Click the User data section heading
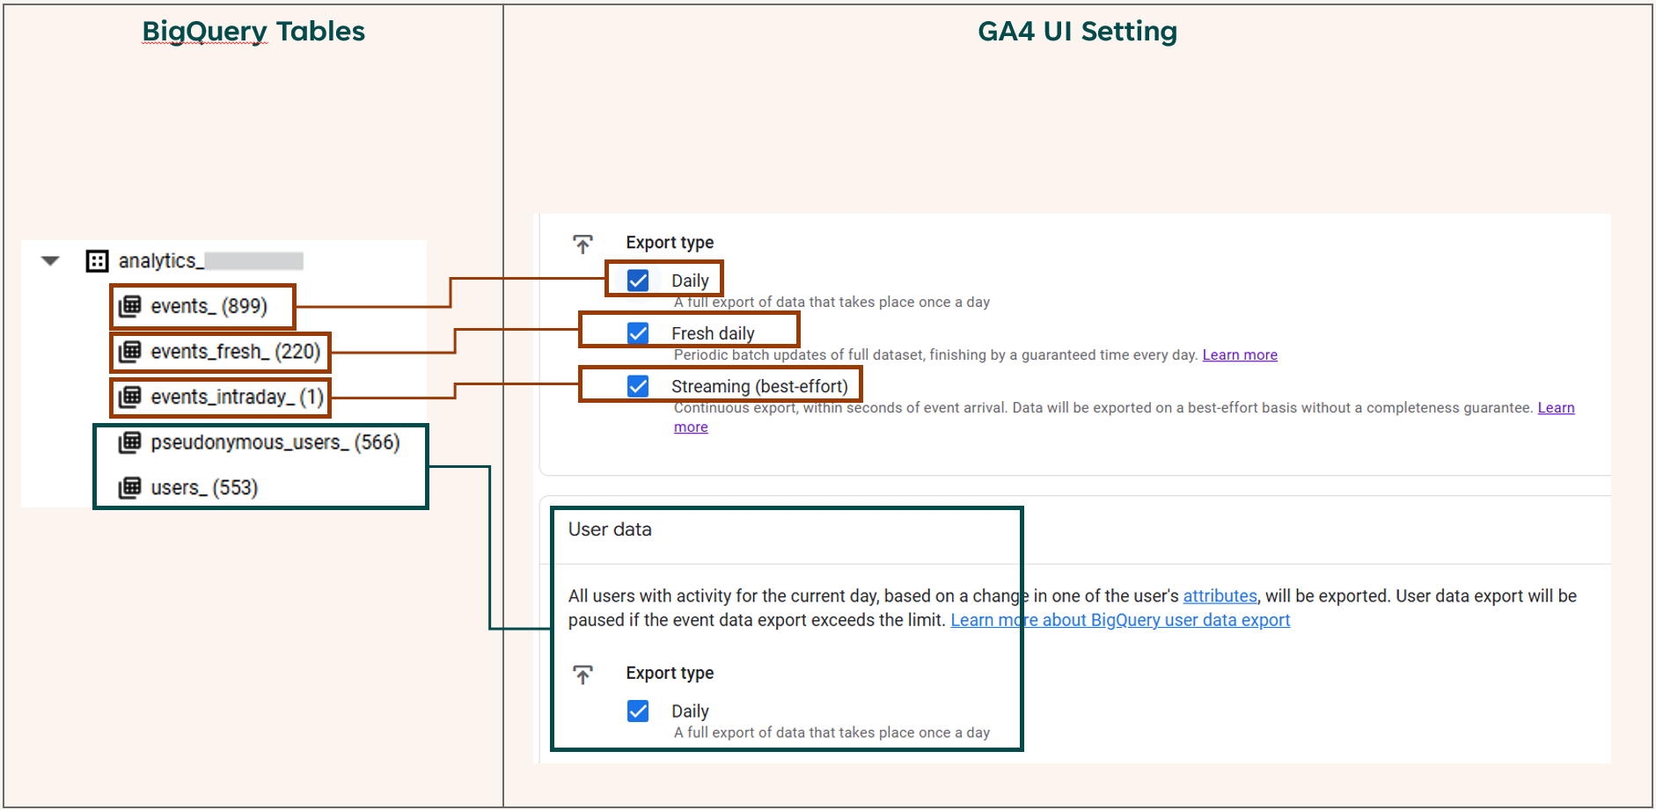The image size is (1656, 810). [x=610, y=529]
